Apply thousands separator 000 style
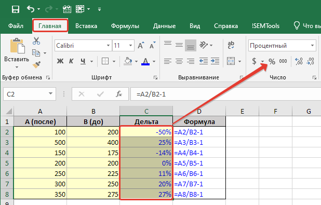The image size is (321, 205). 283,61
